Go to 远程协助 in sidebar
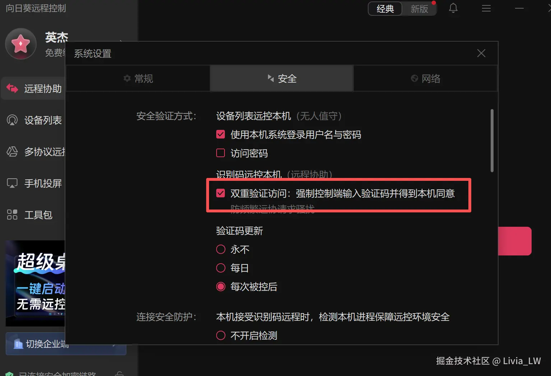Image resolution: width=551 pixels, height=376 pixels. pyautogui.click(x=33, y=88)
